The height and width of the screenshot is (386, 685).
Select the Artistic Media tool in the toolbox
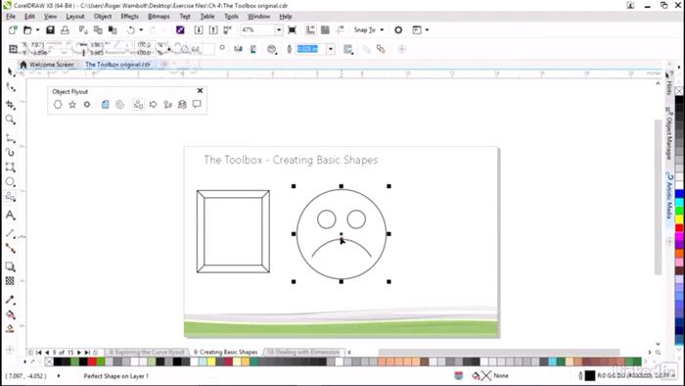(x=11, y=152)
